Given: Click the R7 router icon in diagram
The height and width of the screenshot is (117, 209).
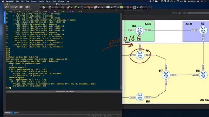Looking at the screenshot, I should pos(166,75).
